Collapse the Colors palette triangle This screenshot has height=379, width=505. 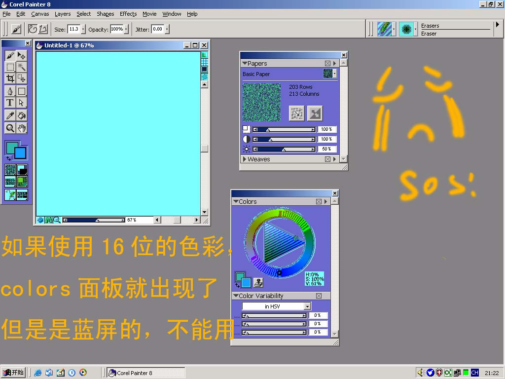click(x=236, y=201)
